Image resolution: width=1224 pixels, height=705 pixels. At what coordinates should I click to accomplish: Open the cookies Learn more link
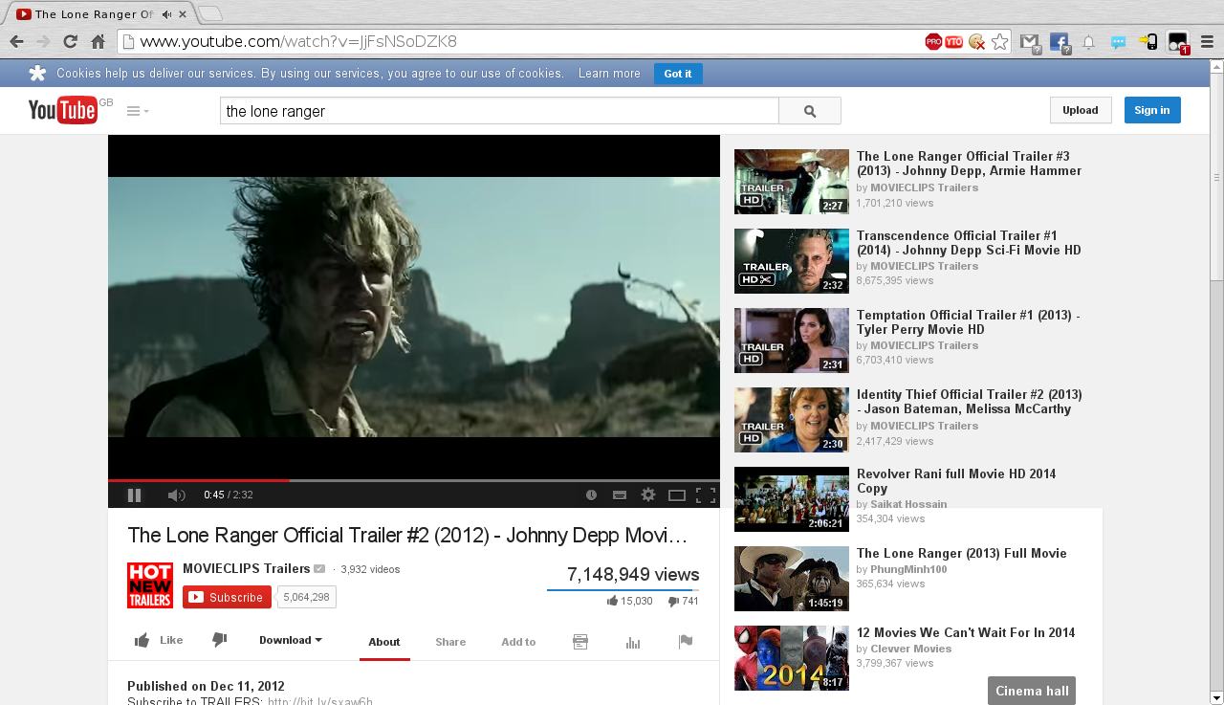(609, 74)
